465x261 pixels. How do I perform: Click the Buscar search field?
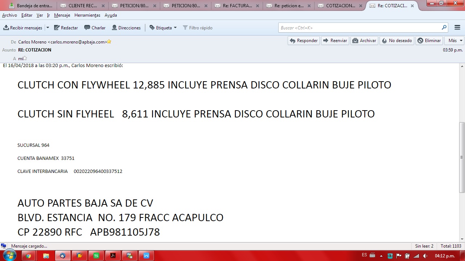360,28
